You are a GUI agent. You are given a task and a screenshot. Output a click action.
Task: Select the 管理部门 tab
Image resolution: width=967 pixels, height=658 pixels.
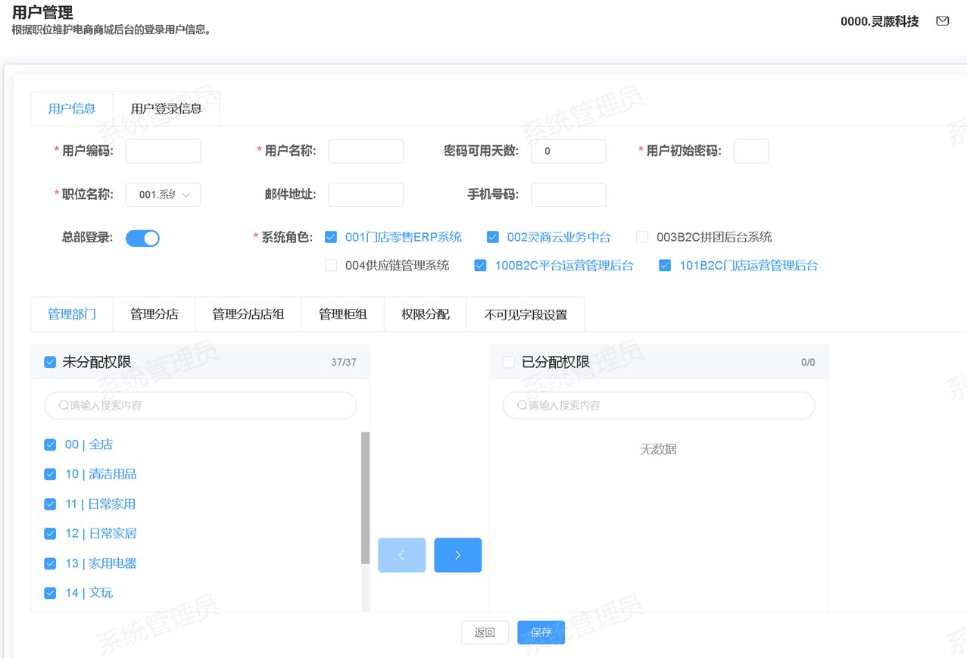72,314
